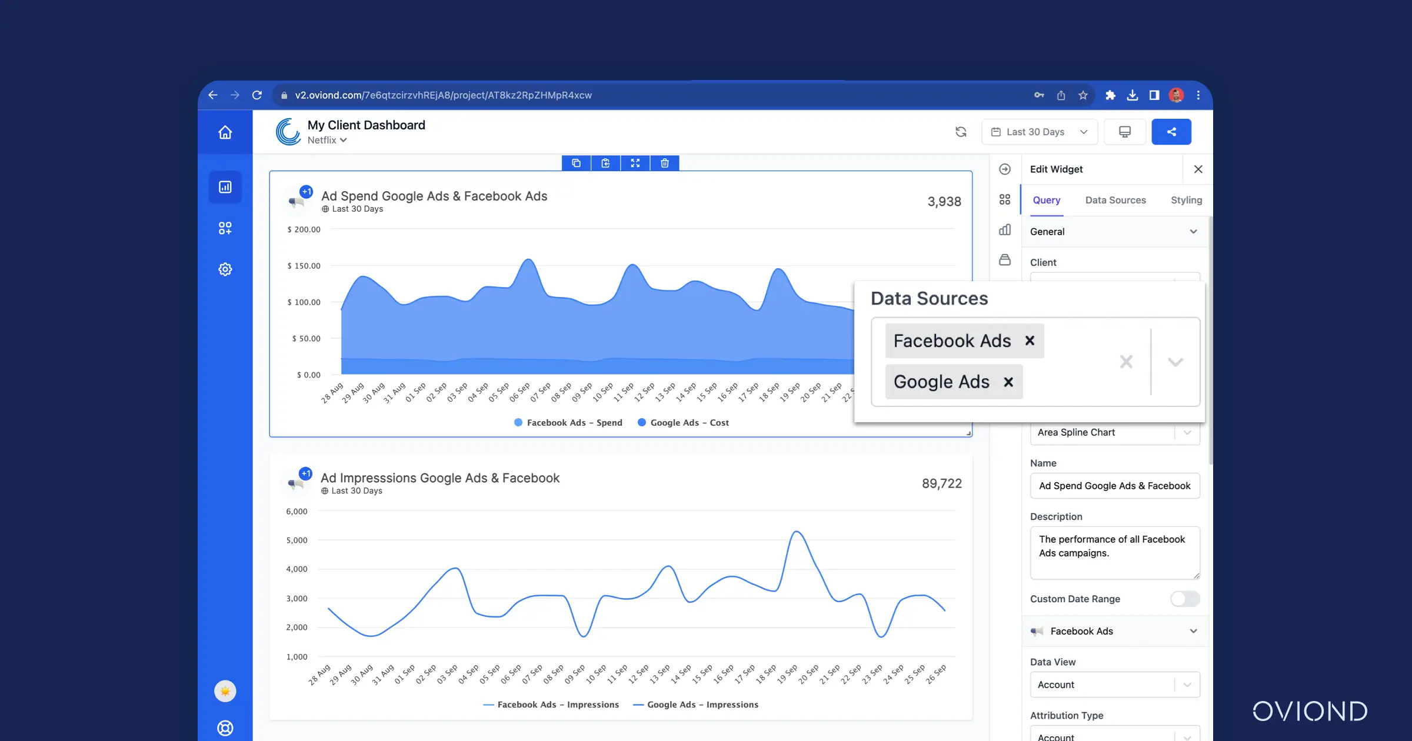Open the browser profile avatar
The height and width of the screenshot is (741, 1412).
(x=1176, y=95)
